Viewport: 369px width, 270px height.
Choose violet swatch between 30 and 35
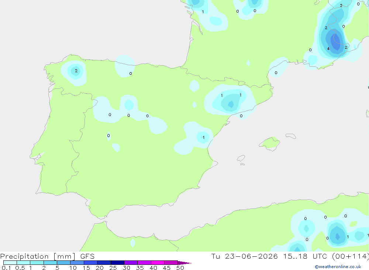coord(131,263)
